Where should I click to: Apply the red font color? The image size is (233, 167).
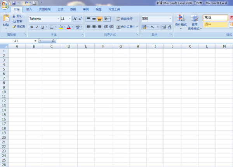coord(69,27)
